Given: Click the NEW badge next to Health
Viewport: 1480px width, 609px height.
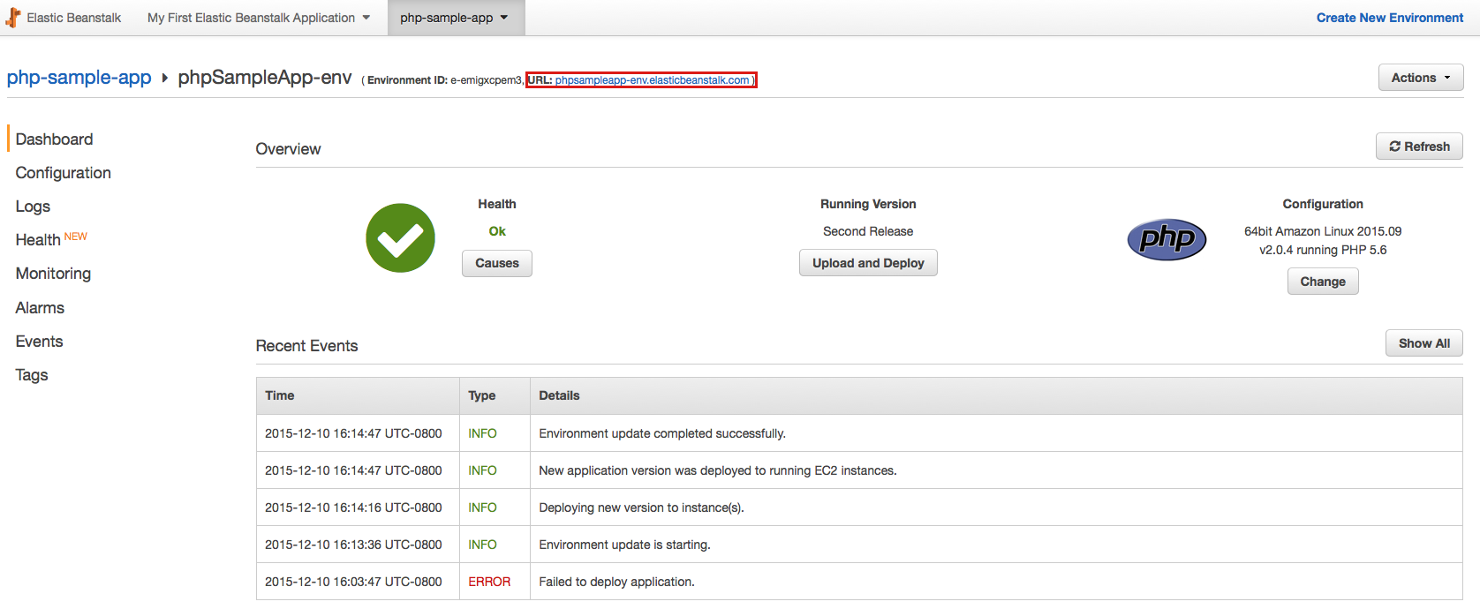Looking at the screenshot, I should [76, 237].
